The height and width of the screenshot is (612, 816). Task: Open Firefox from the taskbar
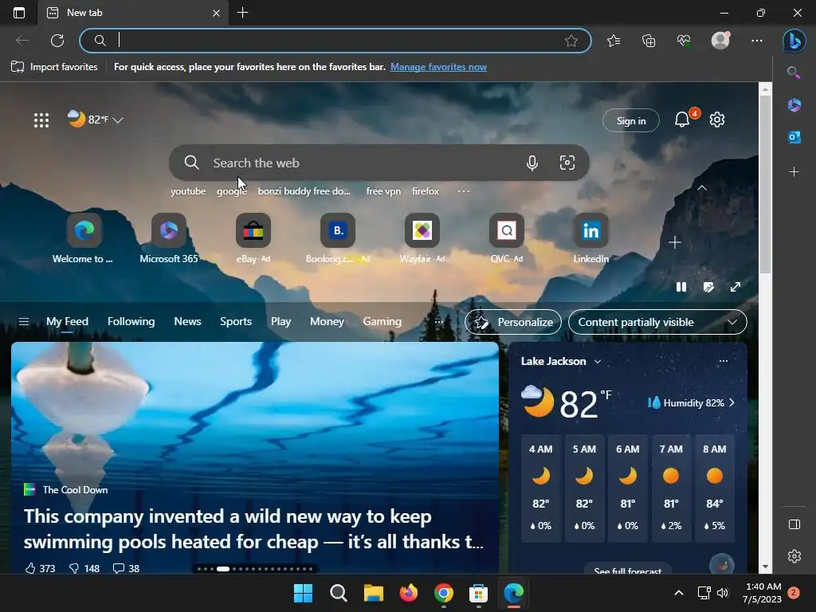tap(409, 593)
